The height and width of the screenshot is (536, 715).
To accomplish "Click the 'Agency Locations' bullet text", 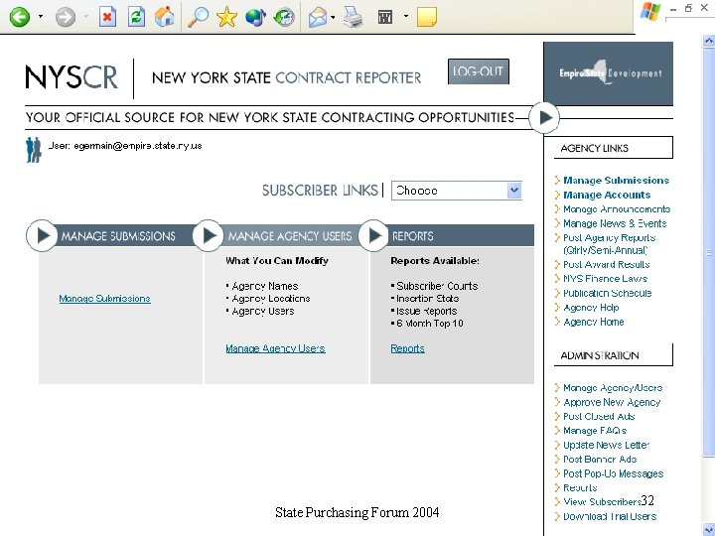I will (271, 298).
